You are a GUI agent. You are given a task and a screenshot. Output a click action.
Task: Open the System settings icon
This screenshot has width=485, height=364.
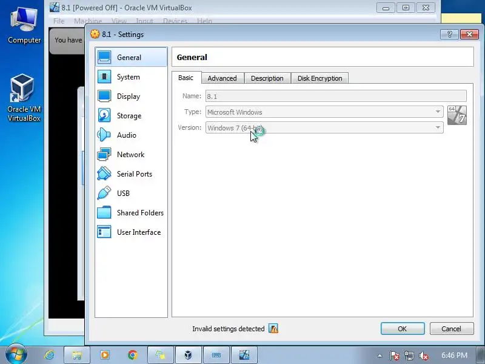pyautogui.click(x=104, y=77)
